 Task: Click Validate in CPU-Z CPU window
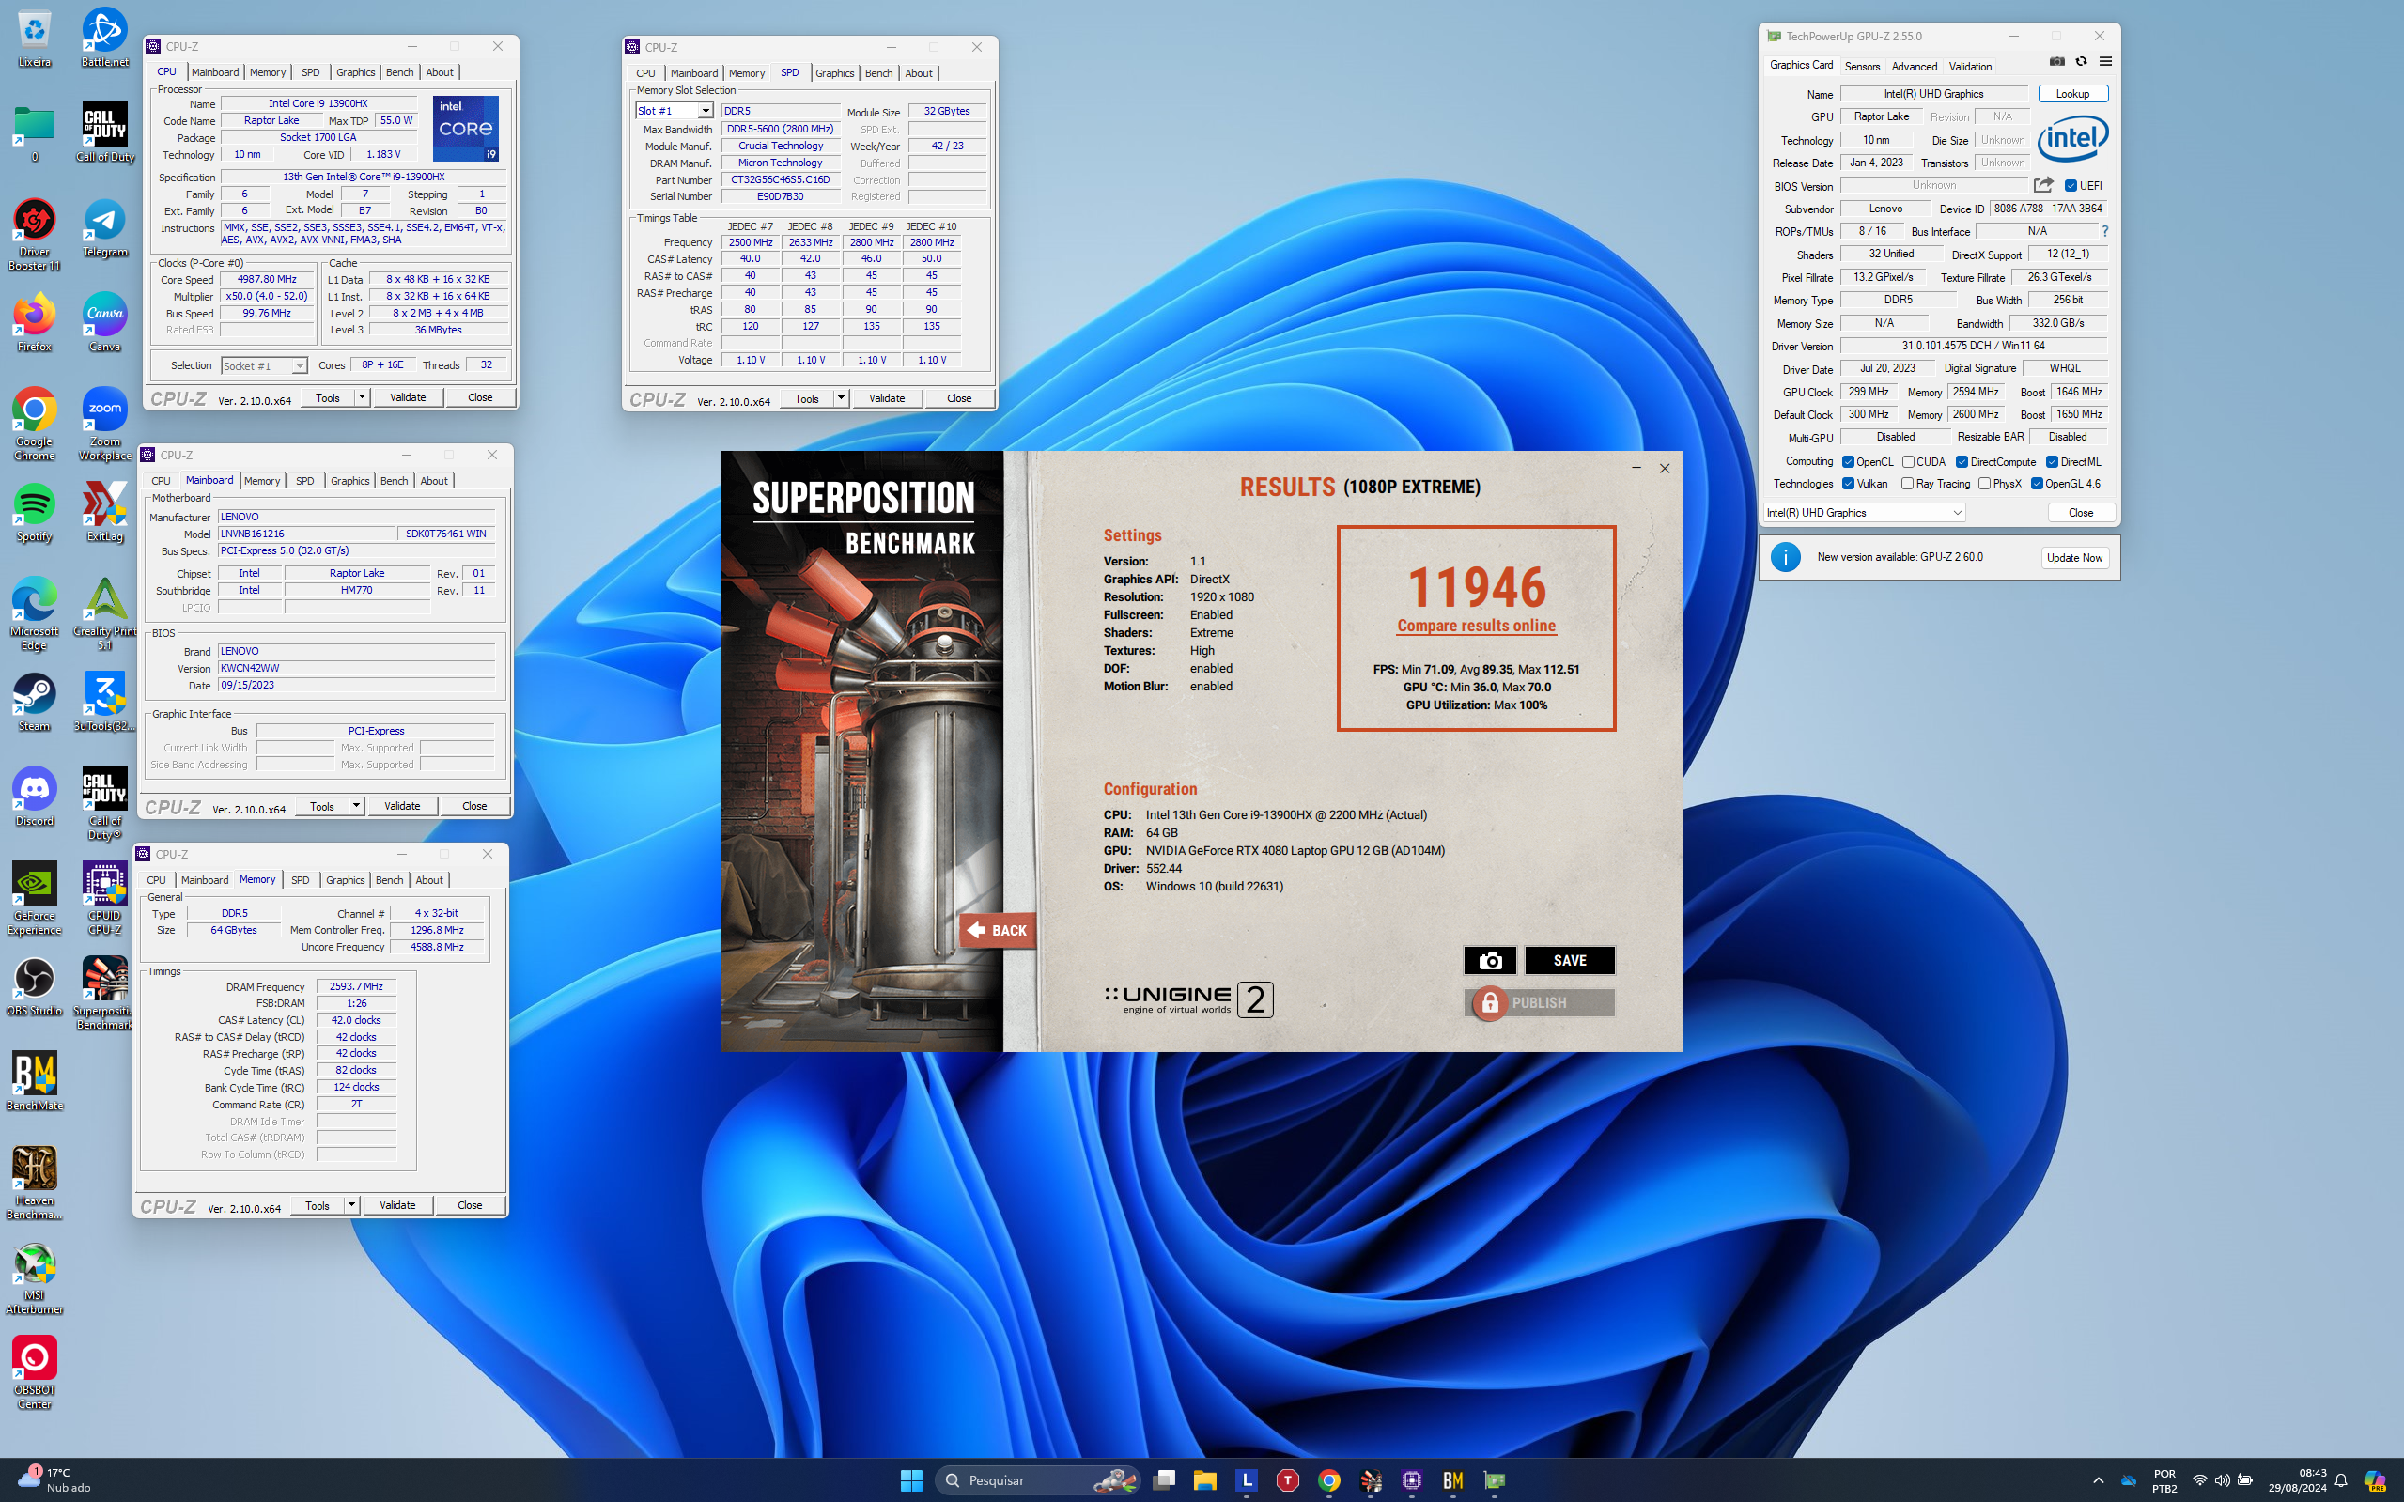pos(408,397)
